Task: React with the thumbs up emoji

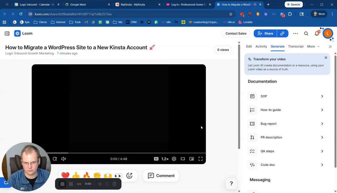Action: 76,175
